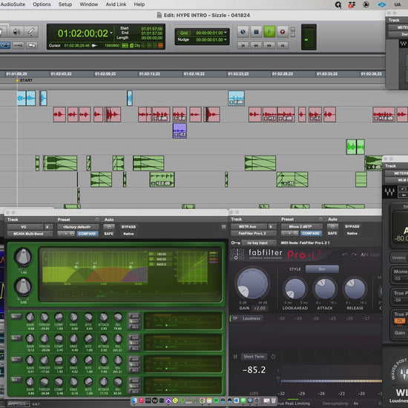Click the Go to End transport button

click(283, 45)
